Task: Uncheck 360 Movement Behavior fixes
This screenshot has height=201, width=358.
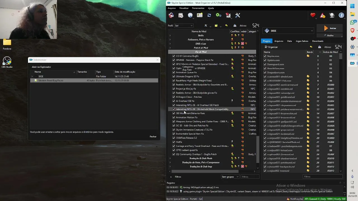Action: pos(174,113)
